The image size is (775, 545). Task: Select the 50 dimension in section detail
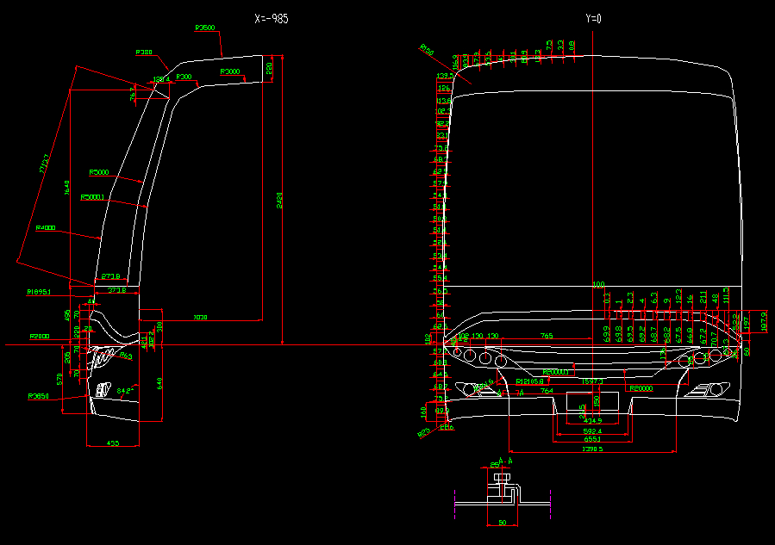pos(502,522)
